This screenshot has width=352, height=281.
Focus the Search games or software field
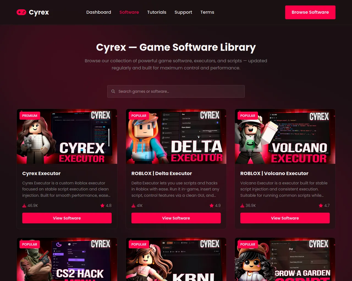pos(176,91)
